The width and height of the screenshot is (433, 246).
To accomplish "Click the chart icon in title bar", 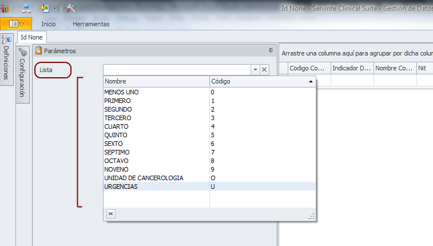I will tap(5, 8).
